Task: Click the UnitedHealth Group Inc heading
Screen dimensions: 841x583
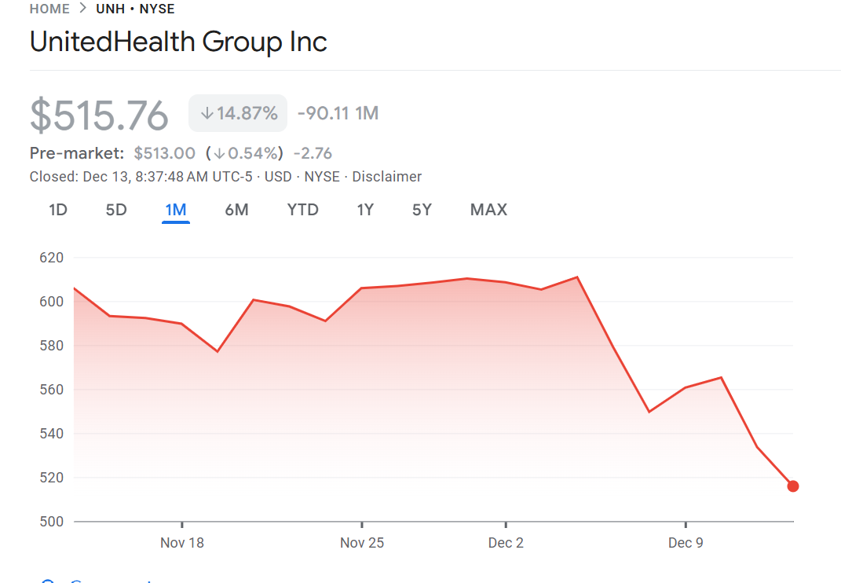Action: [x=178, y=42]
